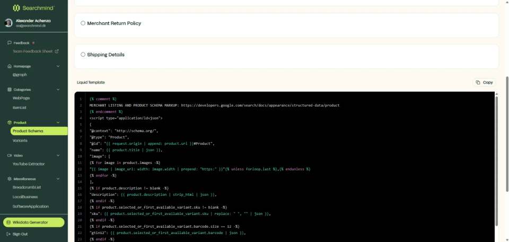Click the Miscellaneous gear icon

tap(10, 179)
